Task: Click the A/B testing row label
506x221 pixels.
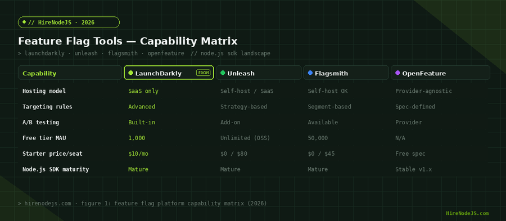Action: point(40,122)
